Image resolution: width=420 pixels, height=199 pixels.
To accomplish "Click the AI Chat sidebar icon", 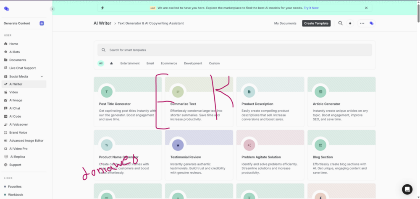I will point(6,109).
